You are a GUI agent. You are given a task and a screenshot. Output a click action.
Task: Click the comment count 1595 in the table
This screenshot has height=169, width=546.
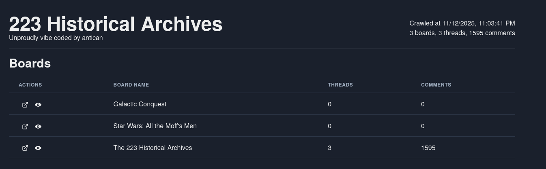point(428,148)
